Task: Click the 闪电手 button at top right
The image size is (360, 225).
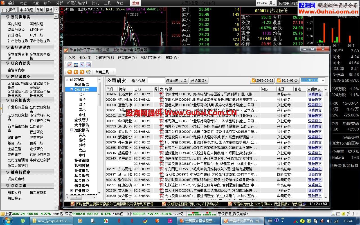Action: [284, 3]
